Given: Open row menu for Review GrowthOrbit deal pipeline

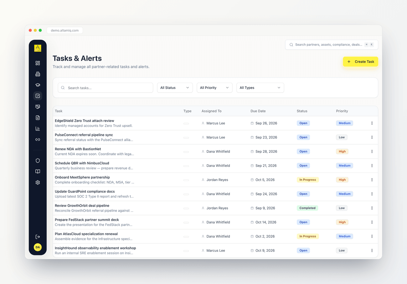Looking at the screenshot, I should tap(372, 208).
